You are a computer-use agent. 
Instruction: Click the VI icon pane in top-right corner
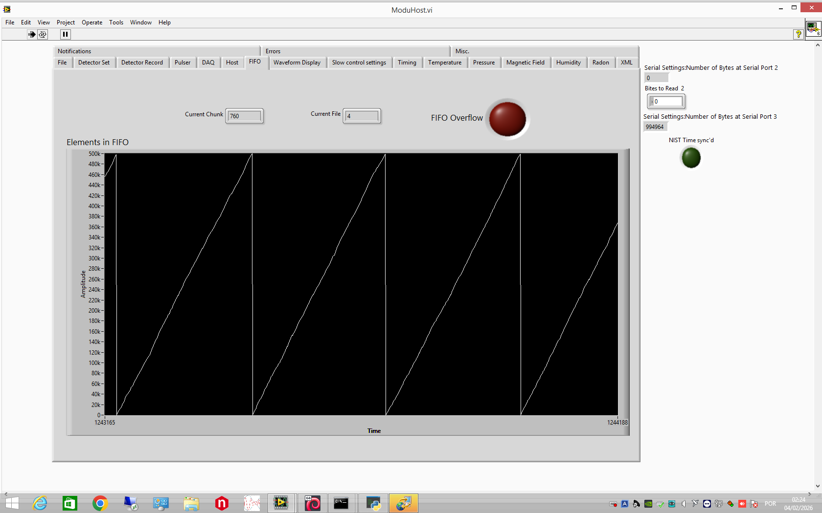click(813, 28)
